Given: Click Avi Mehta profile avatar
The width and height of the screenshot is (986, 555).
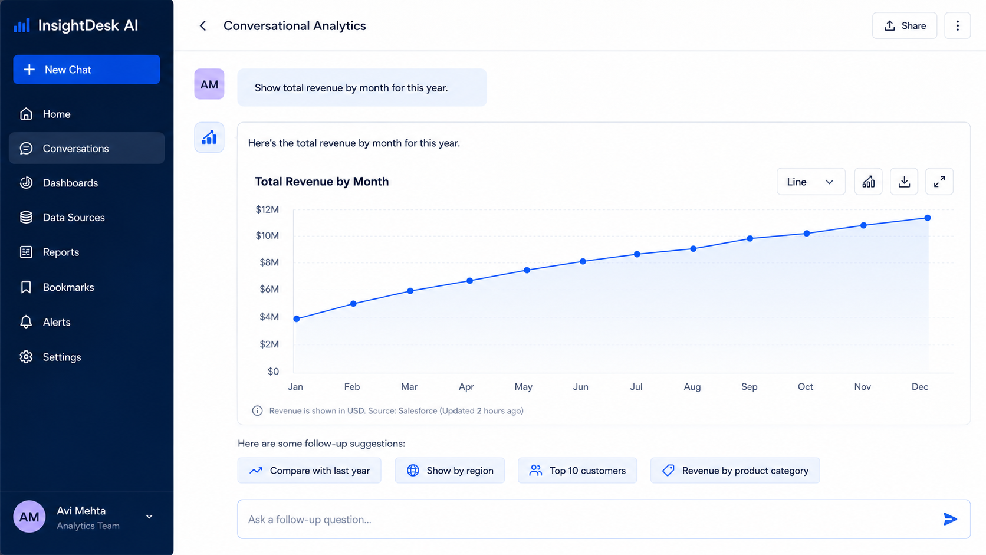Looking at the screenshot, I should [x=29, y=517].
